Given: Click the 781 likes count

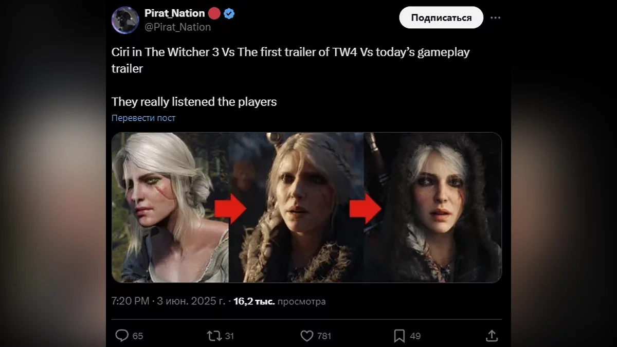Looking at the screenshot, I should point(324,336).
